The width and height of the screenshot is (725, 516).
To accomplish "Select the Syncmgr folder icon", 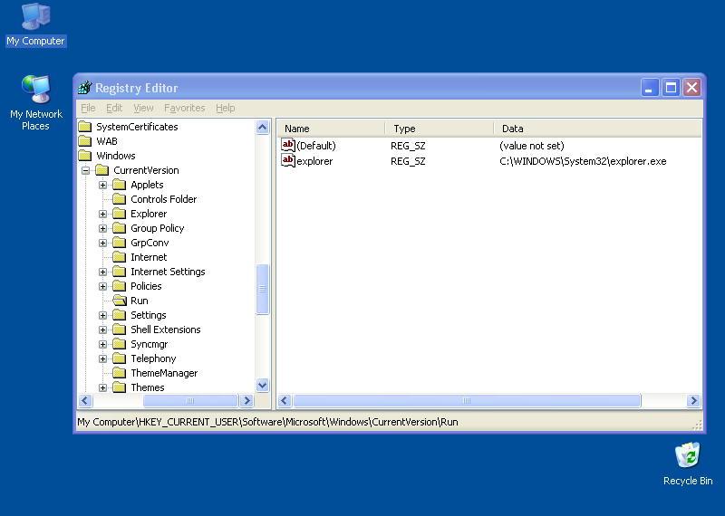I will click(120, 344).
